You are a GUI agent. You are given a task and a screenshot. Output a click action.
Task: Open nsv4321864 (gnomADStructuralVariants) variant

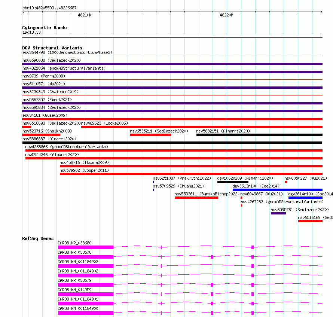64,68
